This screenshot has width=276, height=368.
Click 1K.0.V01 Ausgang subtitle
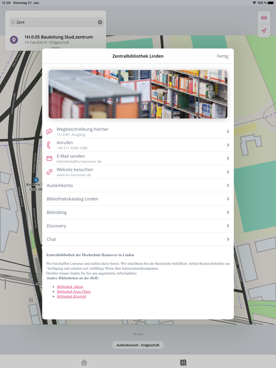(71, 135)
